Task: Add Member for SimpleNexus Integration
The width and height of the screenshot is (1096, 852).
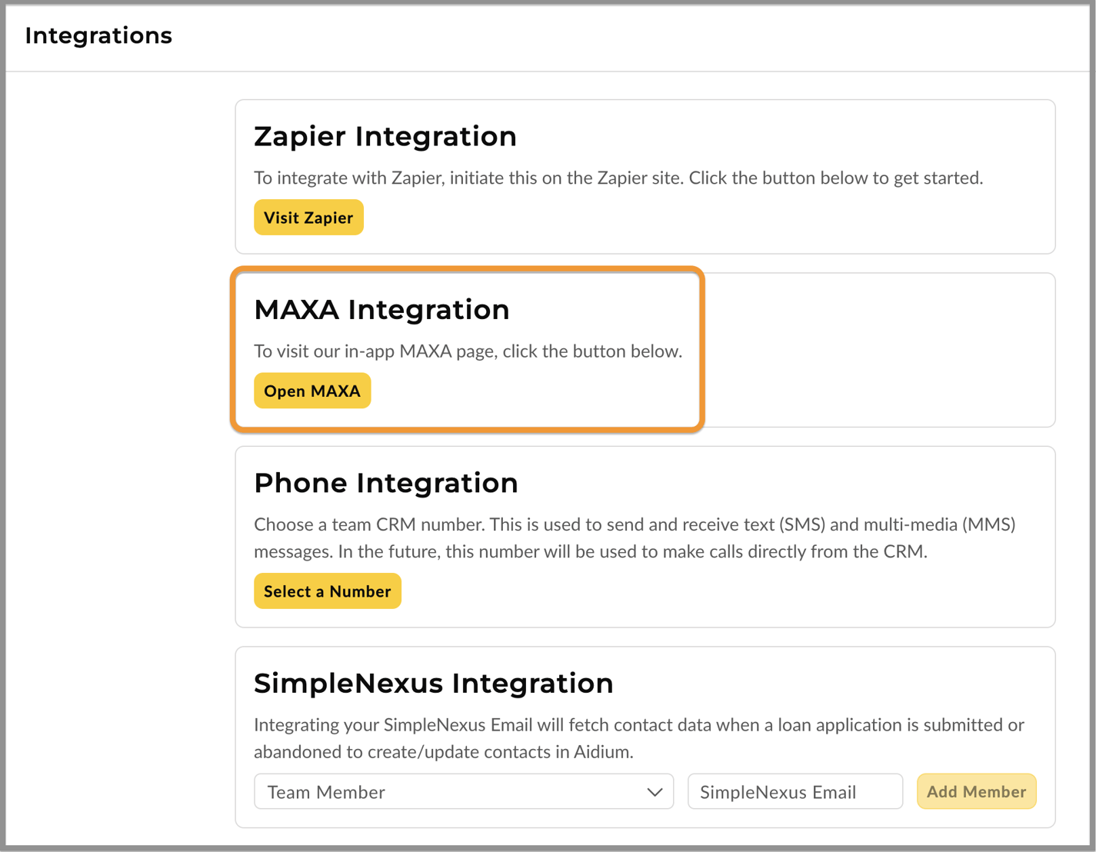Action: coord(976,791)
